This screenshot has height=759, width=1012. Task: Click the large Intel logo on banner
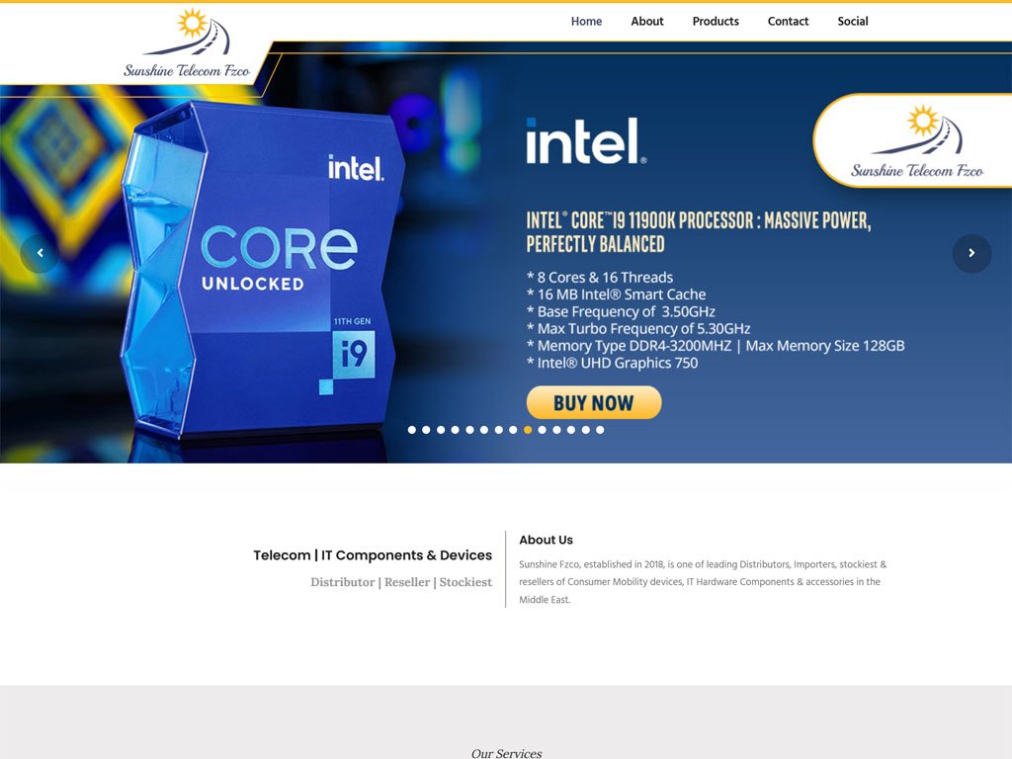click(586, 140)
